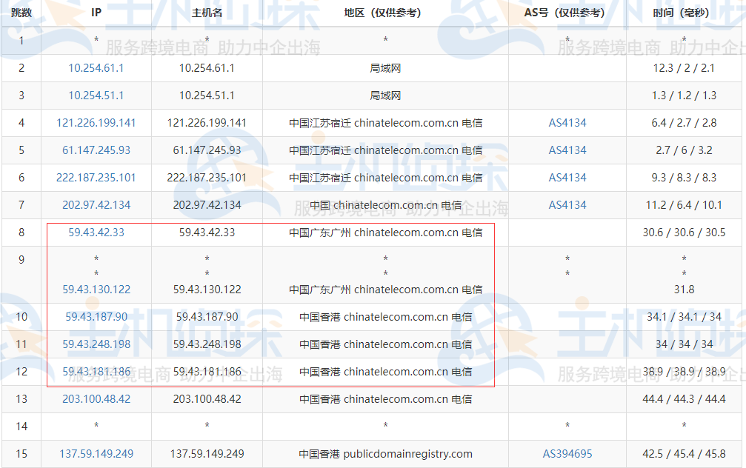Viewport: 746px width, 468px height.
Task: Click the 地区（仅供参考）column header
Action: [x=384, y=13]
